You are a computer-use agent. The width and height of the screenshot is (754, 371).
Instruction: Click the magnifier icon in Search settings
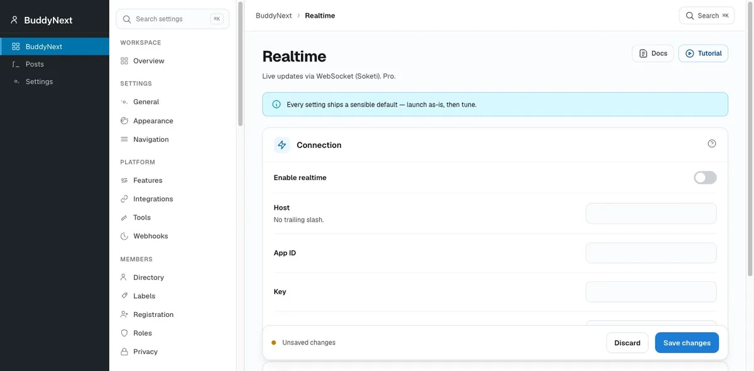(x=127, y=19)
